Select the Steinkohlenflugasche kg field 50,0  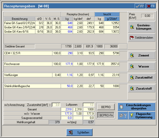tap(67, 86)
